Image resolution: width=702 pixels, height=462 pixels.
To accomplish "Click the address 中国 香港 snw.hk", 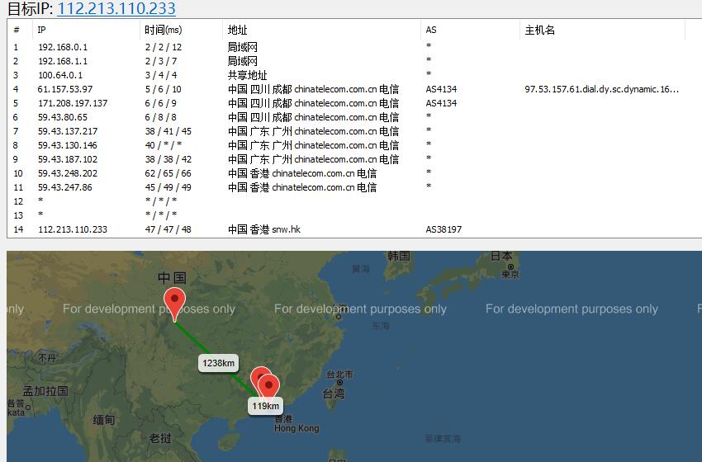I will 264,229.
